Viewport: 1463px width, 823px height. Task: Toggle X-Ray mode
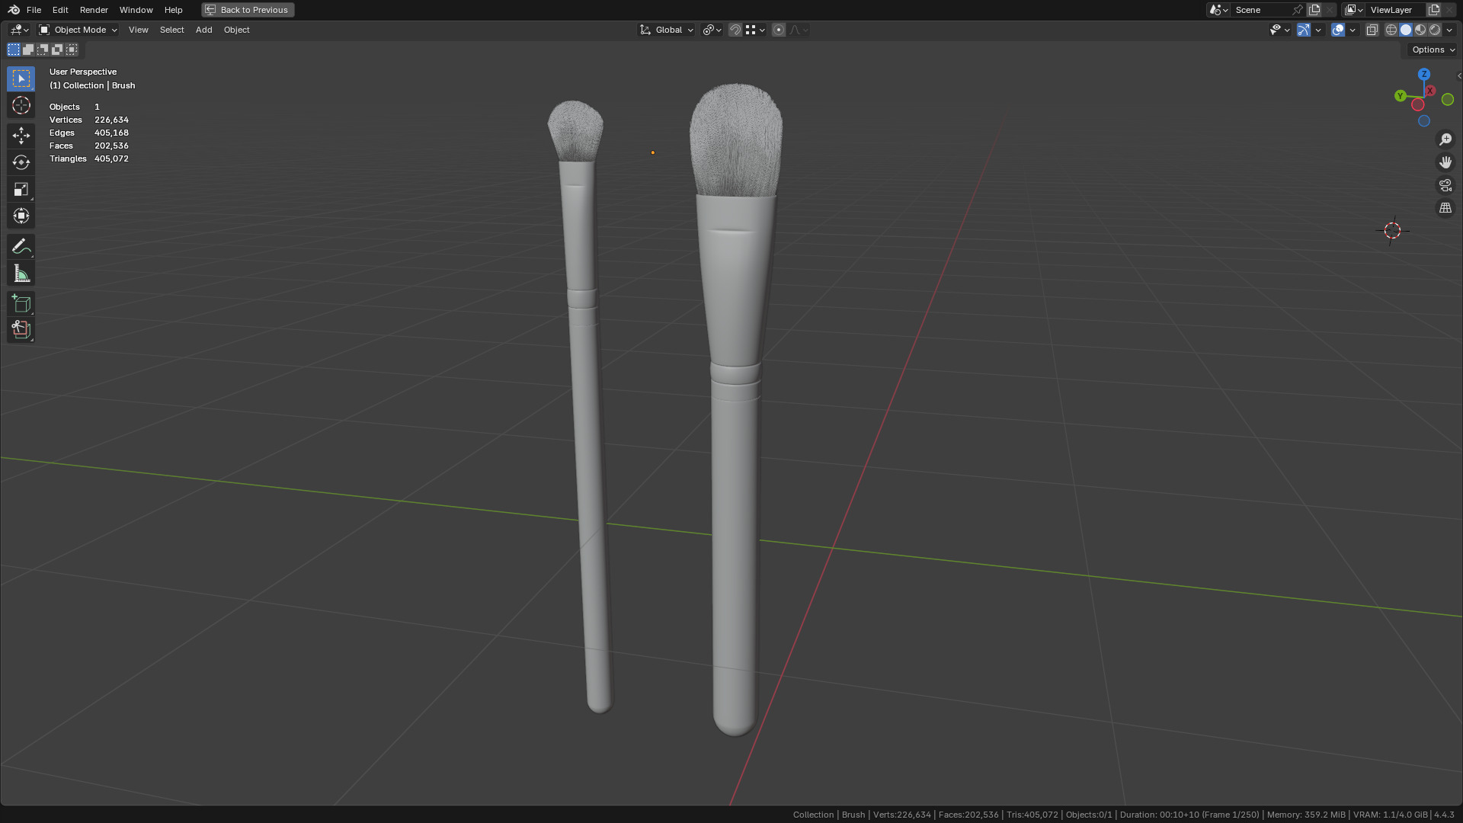tap(1372, 30)
